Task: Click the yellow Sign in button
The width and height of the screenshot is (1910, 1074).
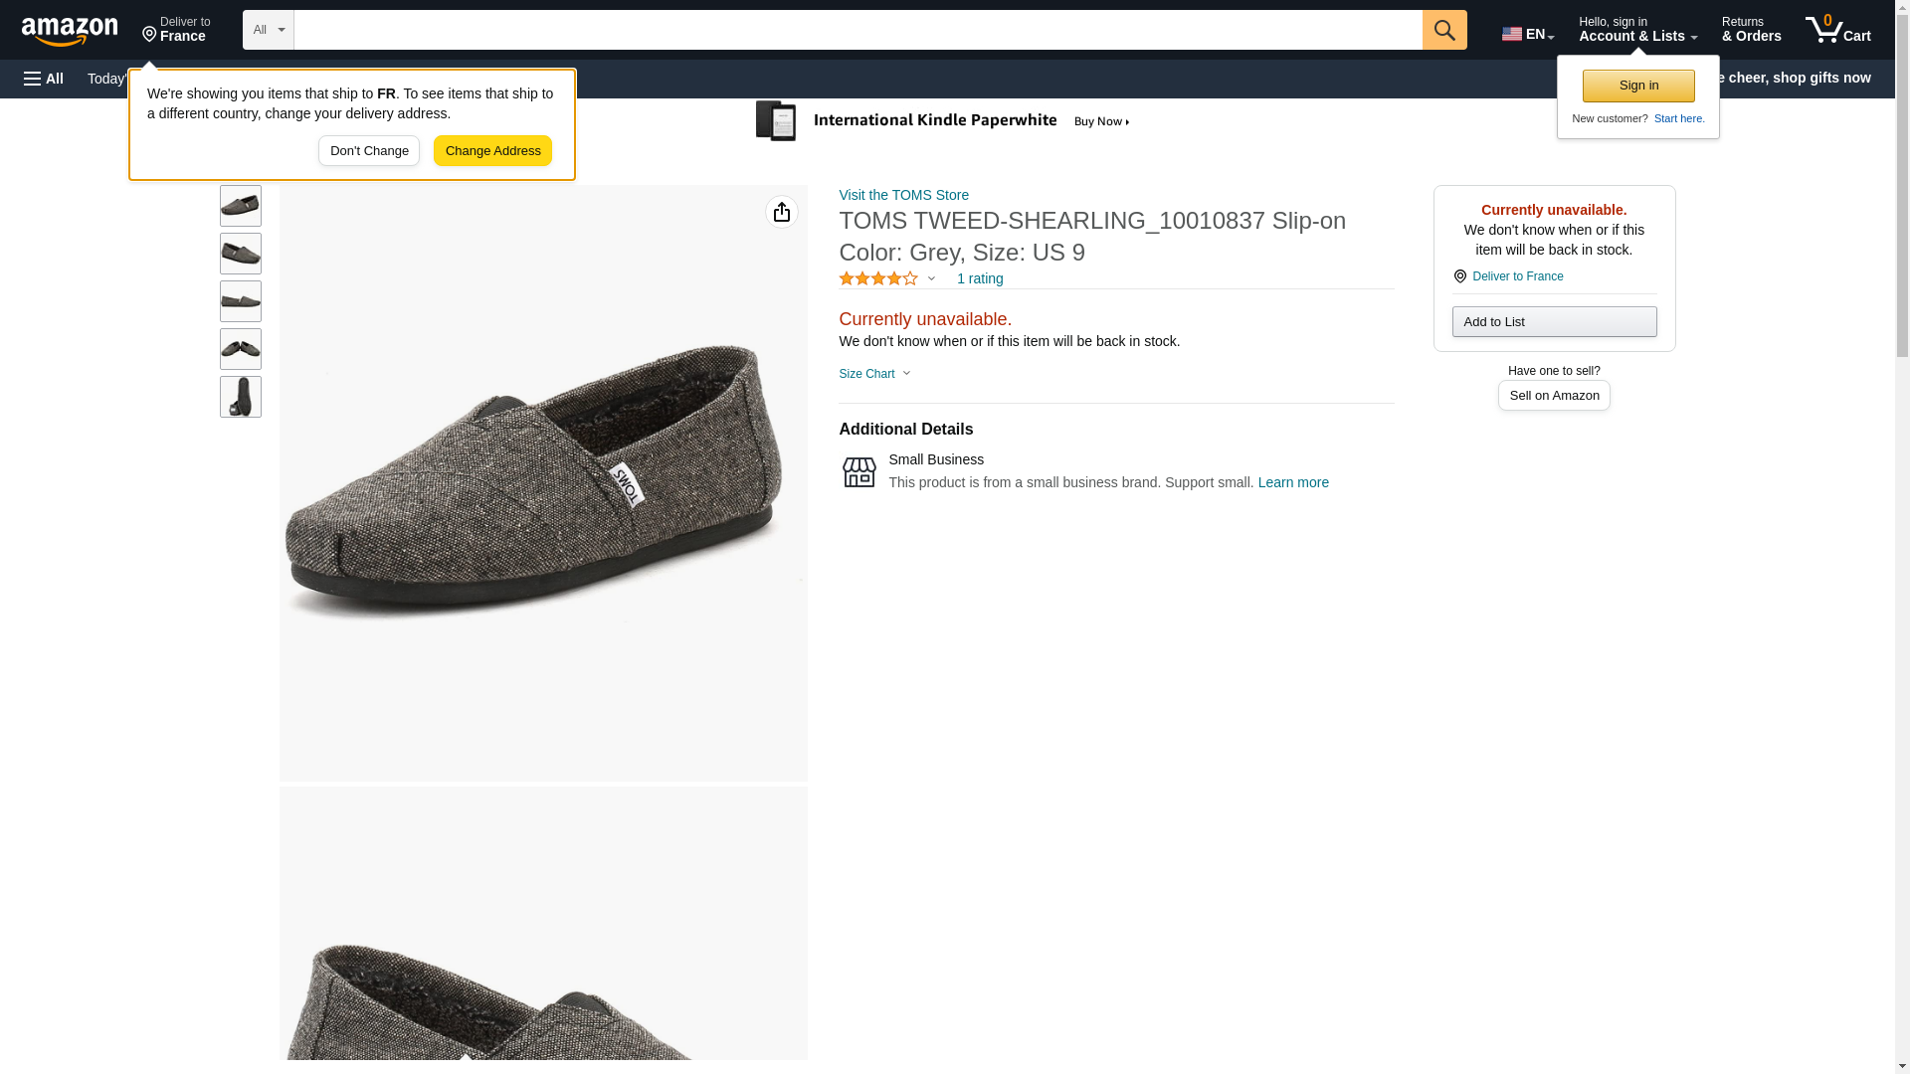Action: (x=1637, y=86)
